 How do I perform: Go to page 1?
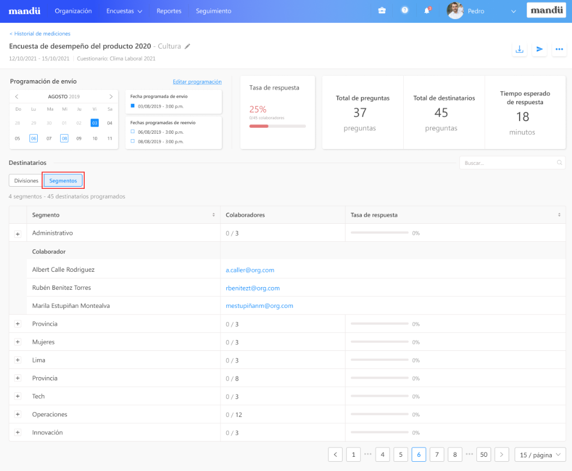coord(353,455)
